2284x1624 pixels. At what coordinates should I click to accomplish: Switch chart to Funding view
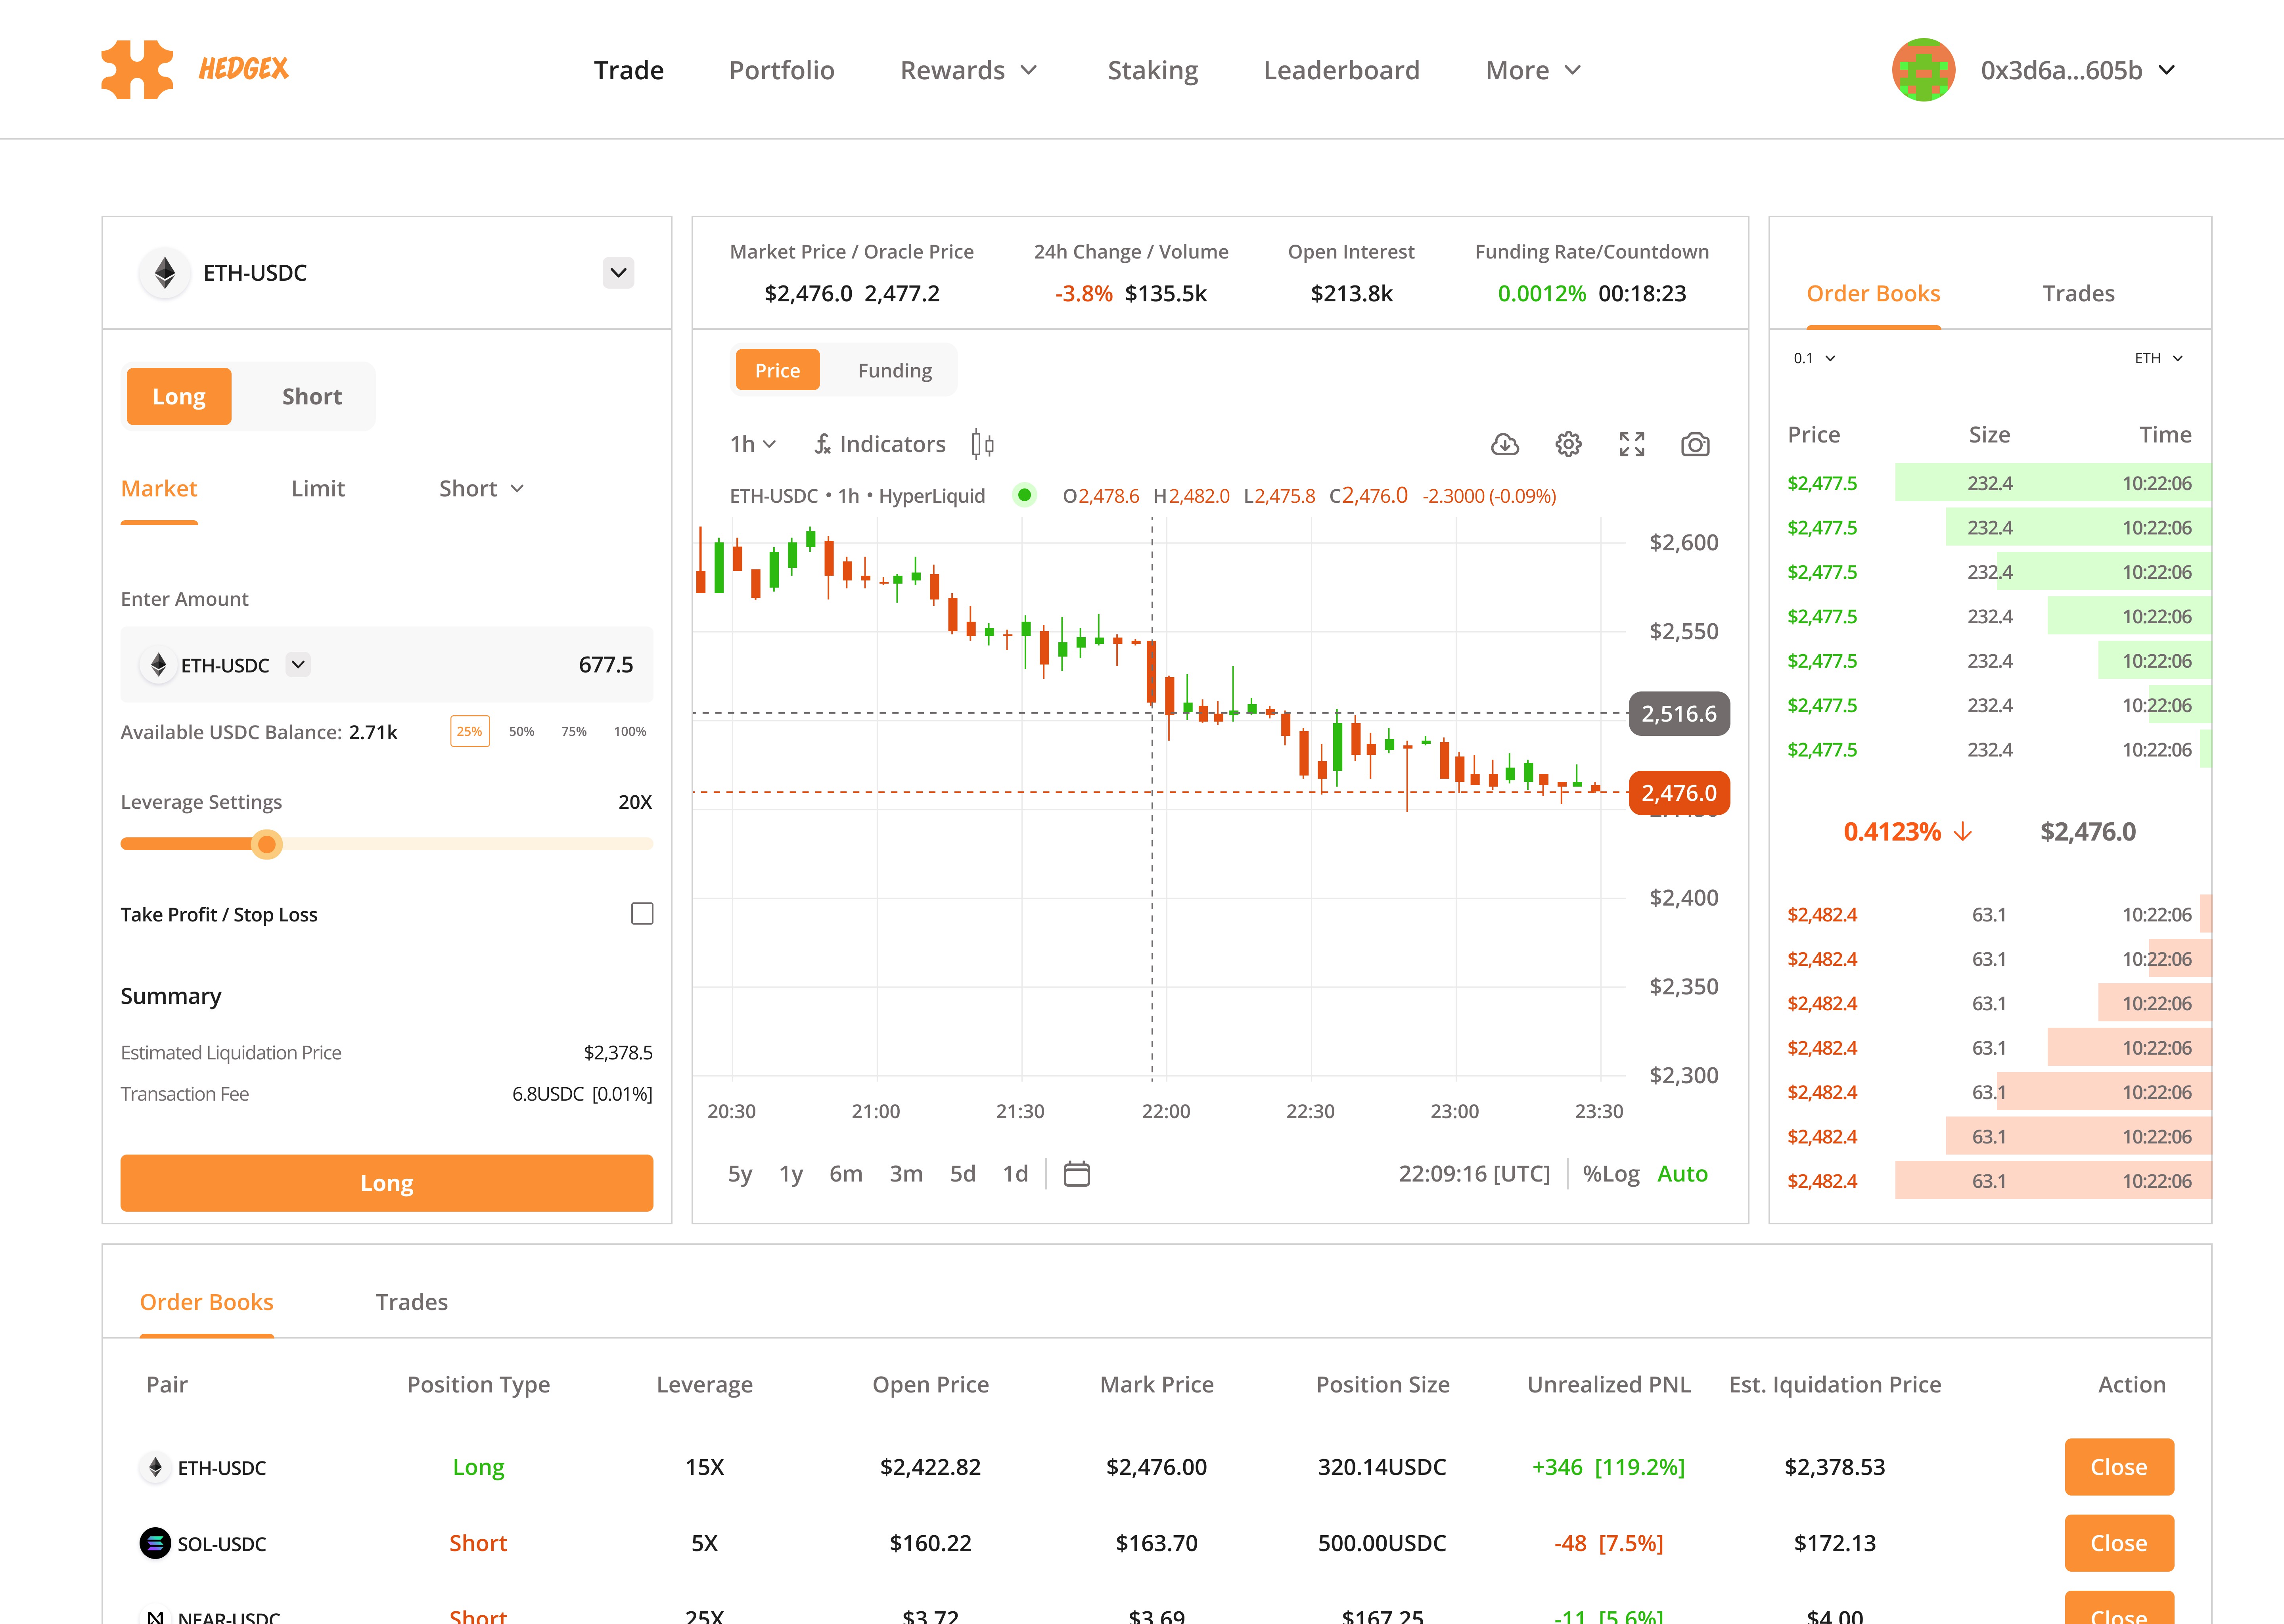[895, 370]
